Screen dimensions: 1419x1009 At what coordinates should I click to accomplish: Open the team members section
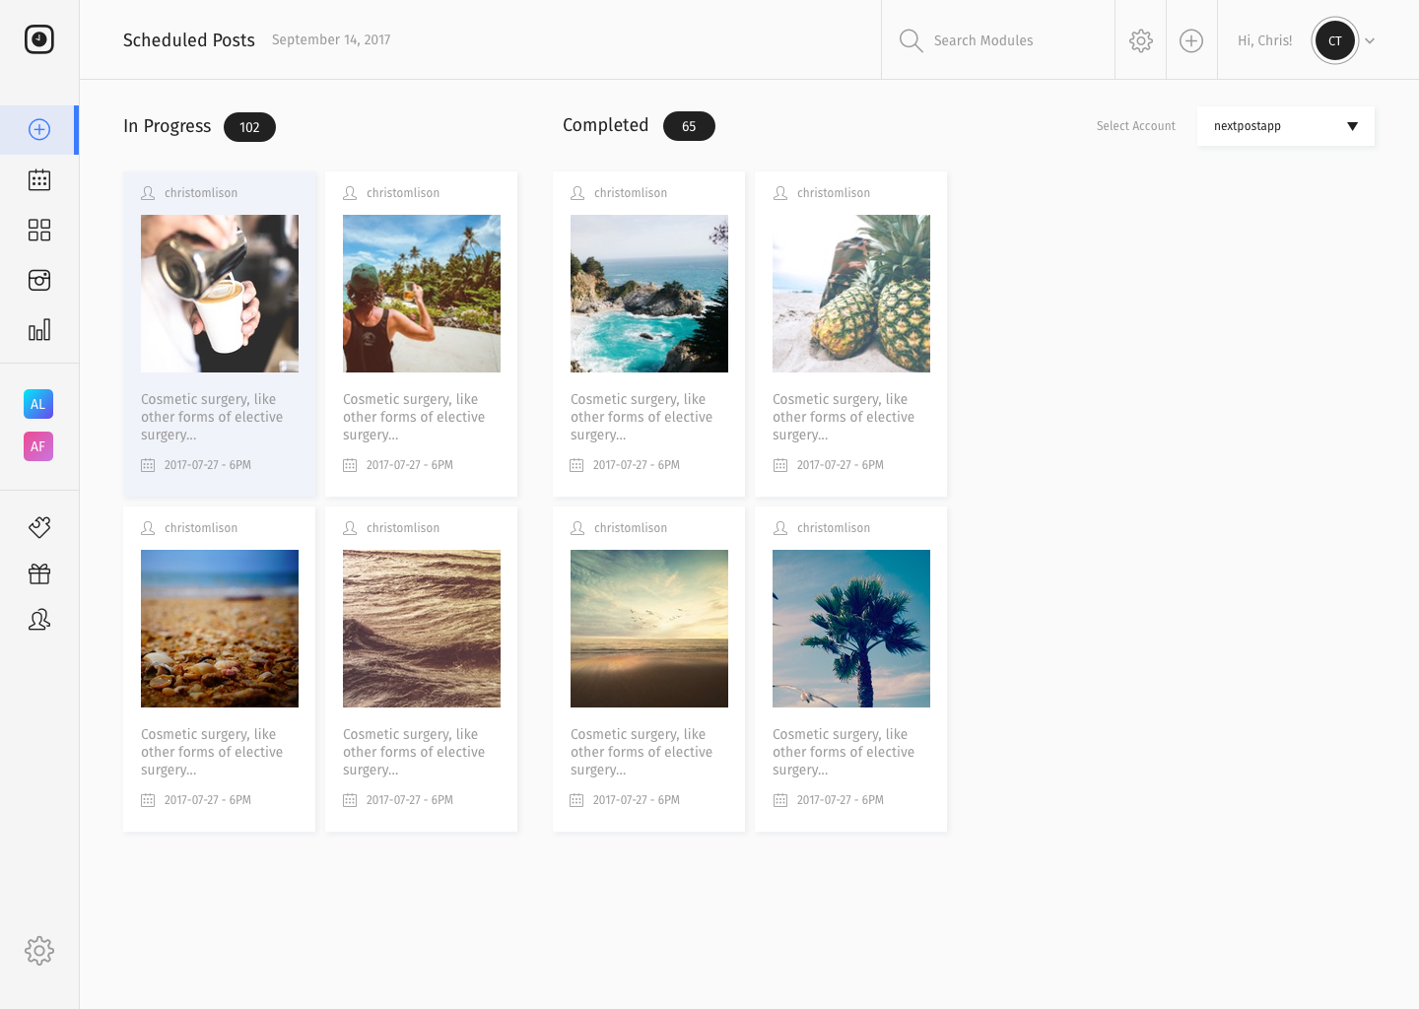tap(39, 619)
